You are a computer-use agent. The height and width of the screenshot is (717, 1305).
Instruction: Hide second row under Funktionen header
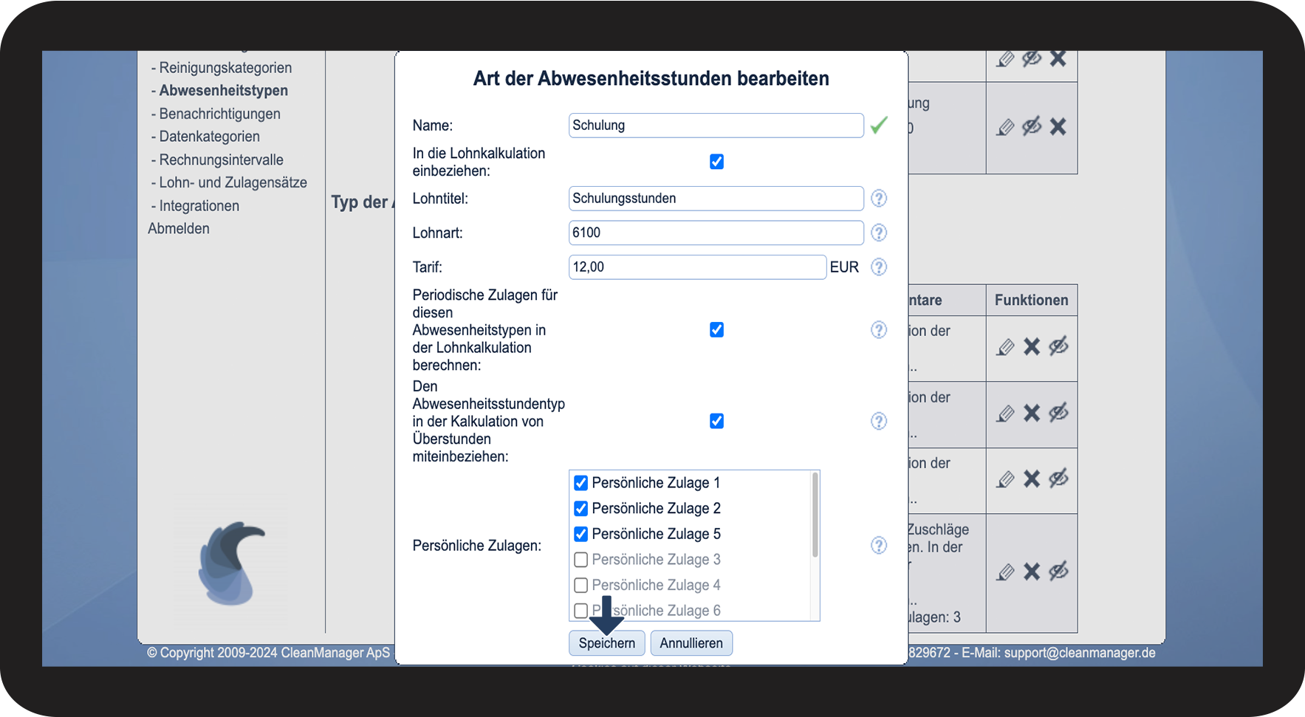(x=1058, y=412)
